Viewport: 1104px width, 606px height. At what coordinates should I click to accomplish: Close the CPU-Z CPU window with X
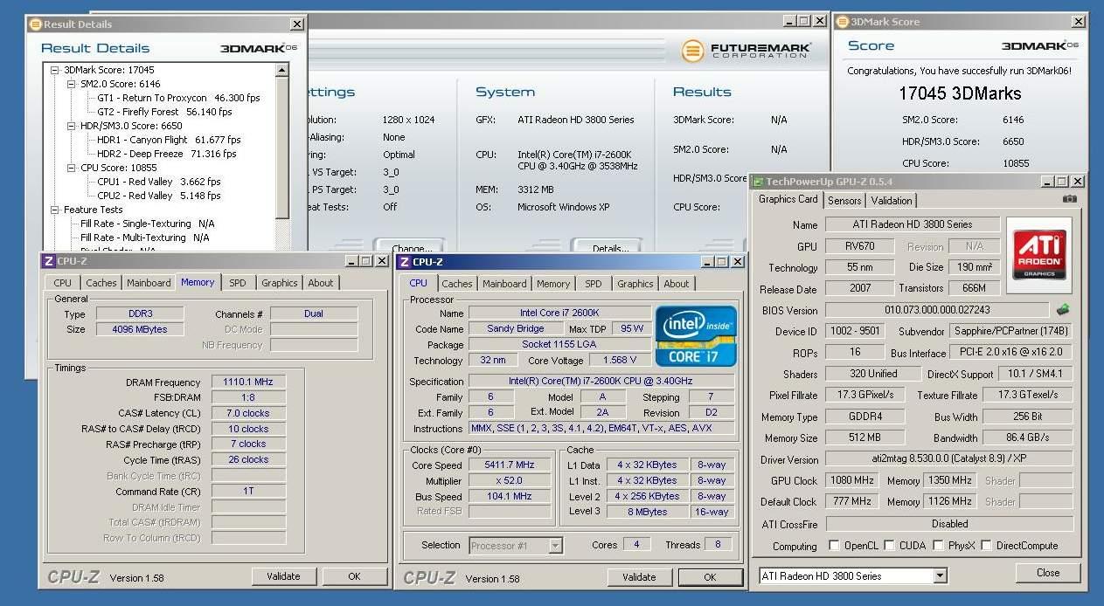736,262
